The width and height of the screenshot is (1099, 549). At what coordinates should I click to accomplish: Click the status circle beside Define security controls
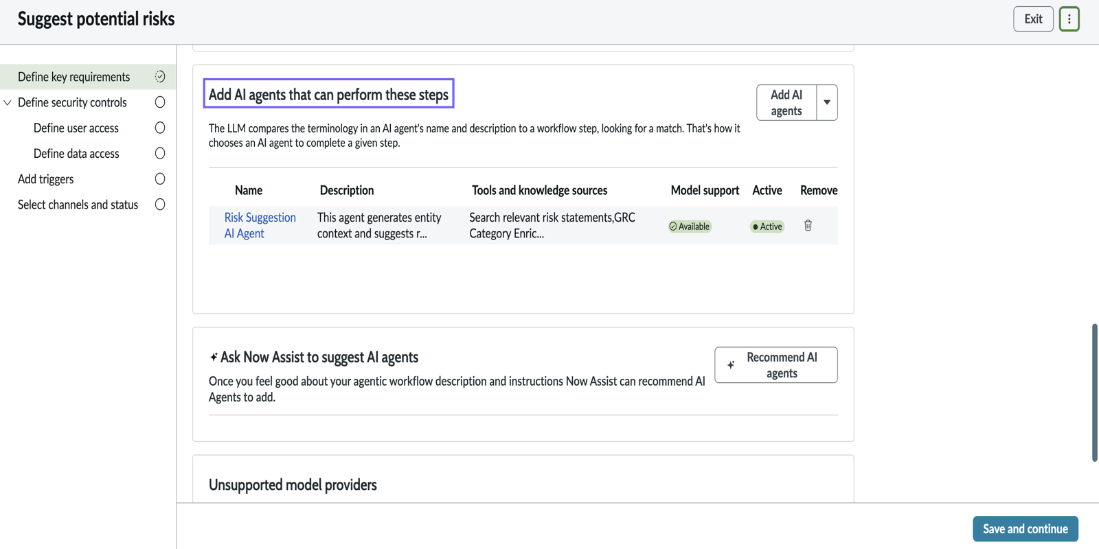pos(160,102)
